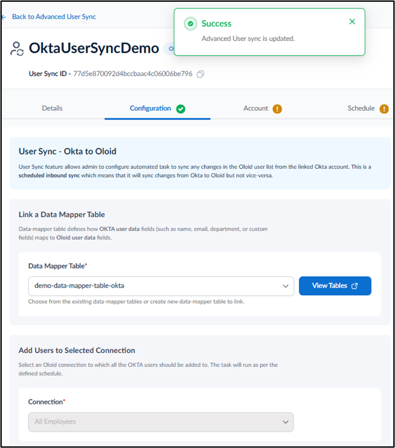The height and width of the screenshot is (448, 395).
Task: Click the green Success checkmark icon
Action: coord(190,24)
